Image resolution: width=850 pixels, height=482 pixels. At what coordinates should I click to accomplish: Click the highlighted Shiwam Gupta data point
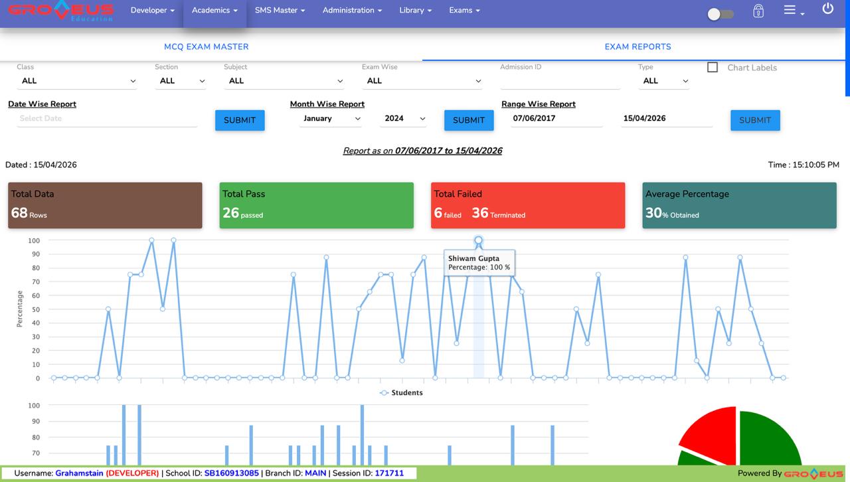click(478, 240)
